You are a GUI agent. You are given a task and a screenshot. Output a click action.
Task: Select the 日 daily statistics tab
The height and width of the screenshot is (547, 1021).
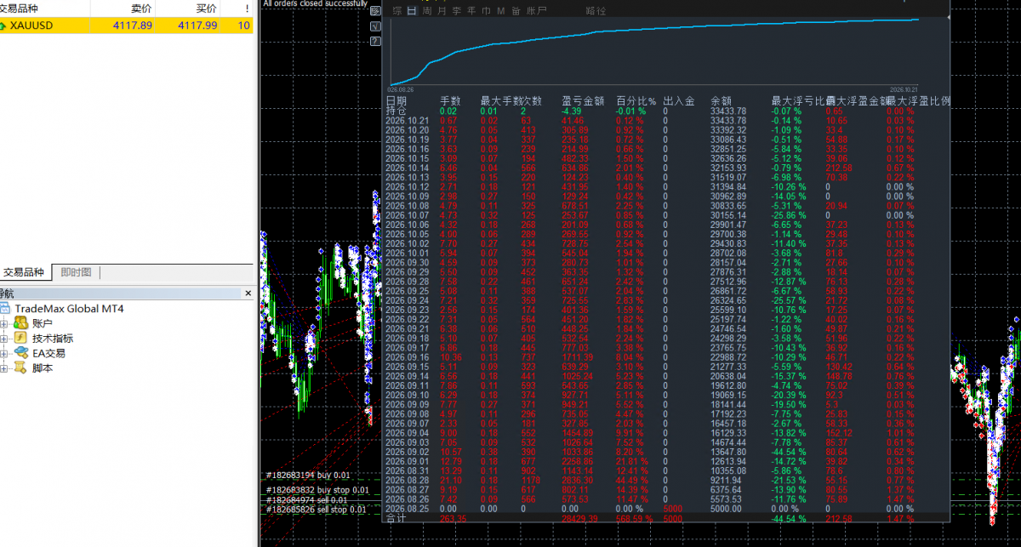(412, 11)
